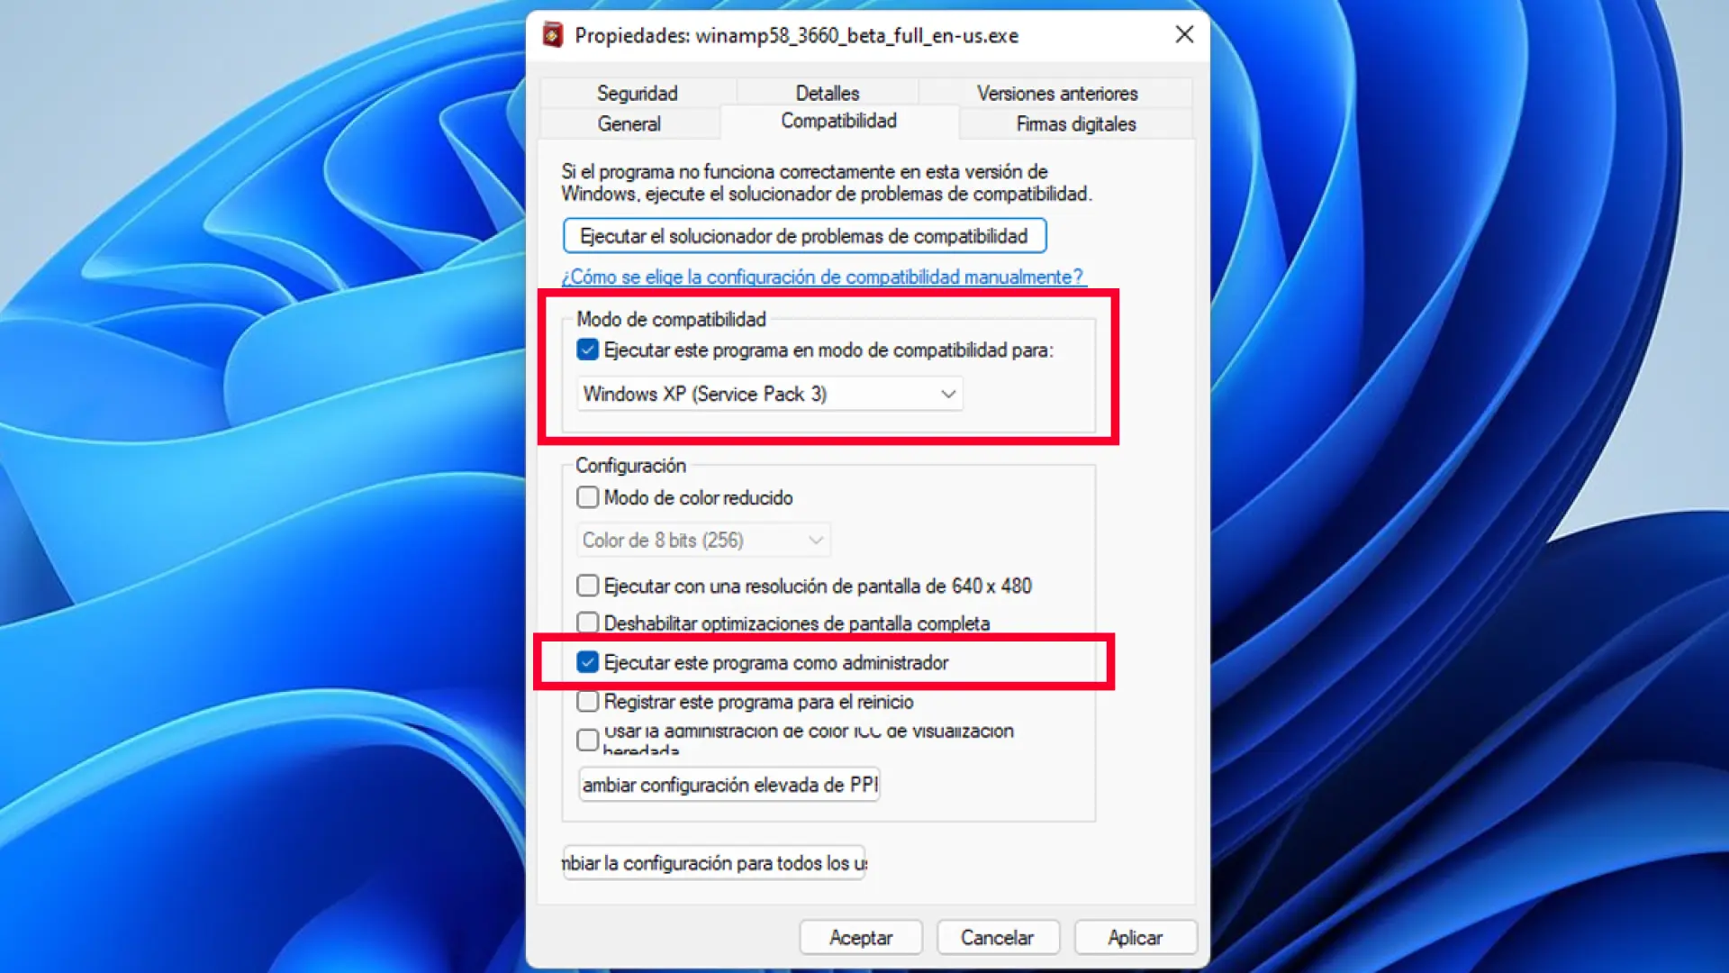Check the 640 x 480 resolution option

coord(587,586)
